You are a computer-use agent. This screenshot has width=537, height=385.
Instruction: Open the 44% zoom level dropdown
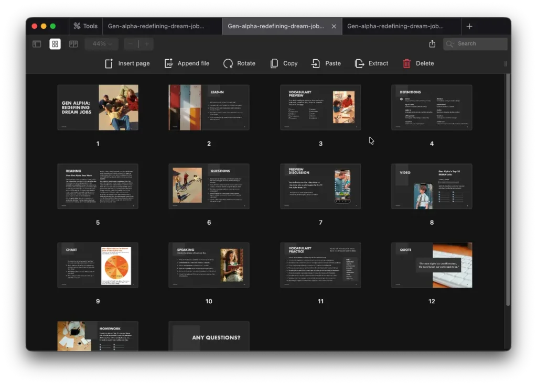(101, 44)
